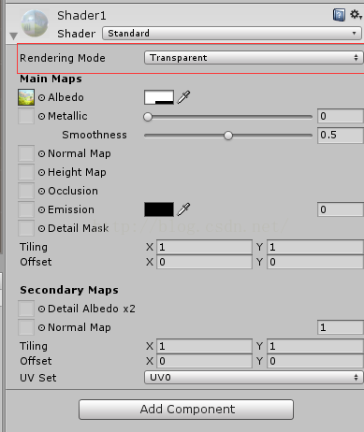Select texture via Detail Albedo x2 picker icon
The height and width of the screenshot is (432, 364).
click(41, 309)
